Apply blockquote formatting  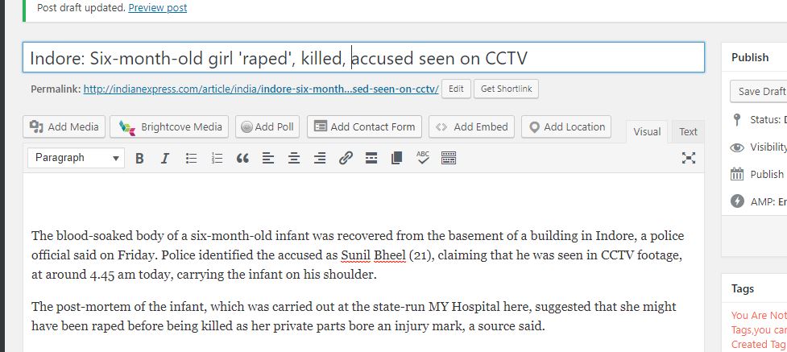[242, 159]
